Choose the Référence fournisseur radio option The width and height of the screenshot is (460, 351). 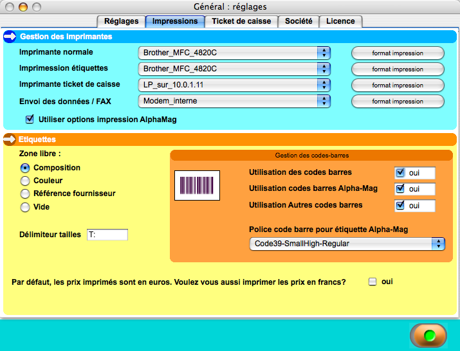coord(25,194)
